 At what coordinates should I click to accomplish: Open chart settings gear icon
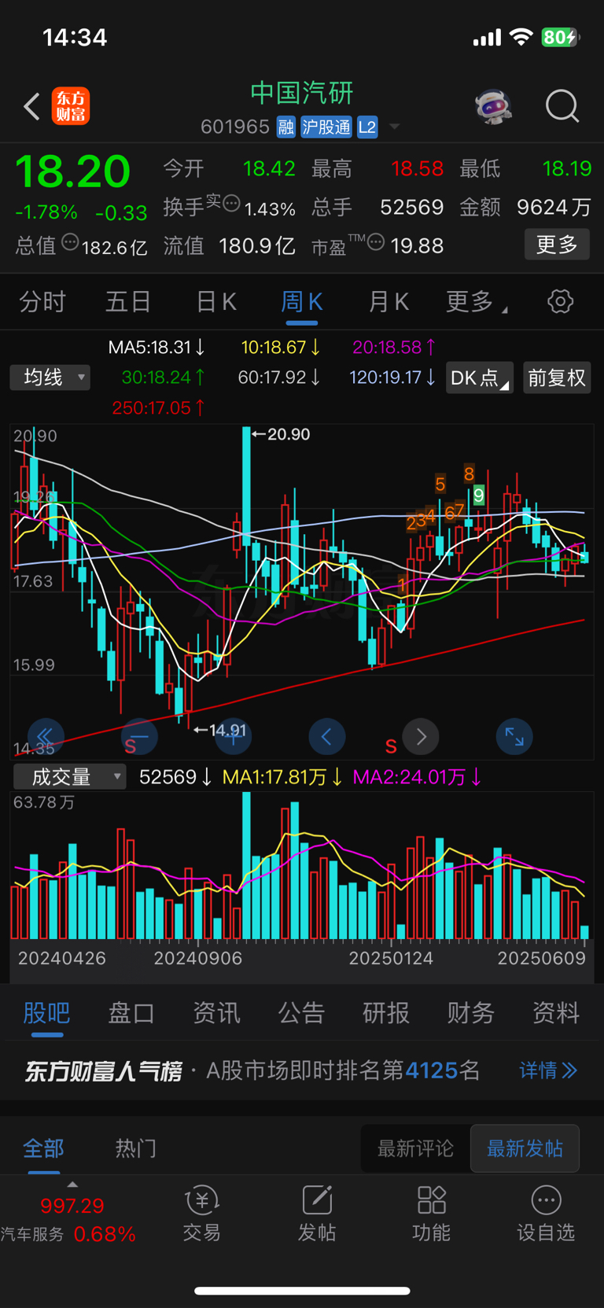(x=560, y=301)
